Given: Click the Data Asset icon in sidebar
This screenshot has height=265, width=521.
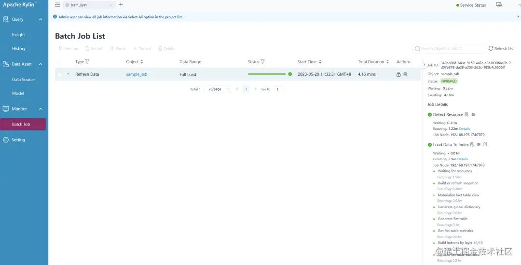Looking at the screenshot, I should tap(6, 64).
